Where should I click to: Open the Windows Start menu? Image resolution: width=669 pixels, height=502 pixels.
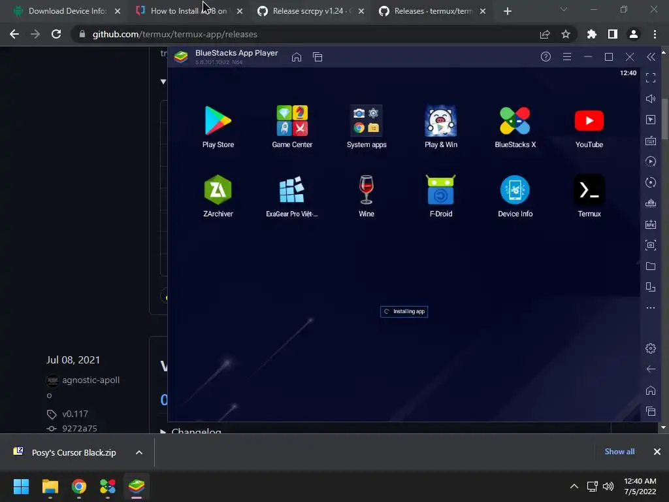point(21,486)
